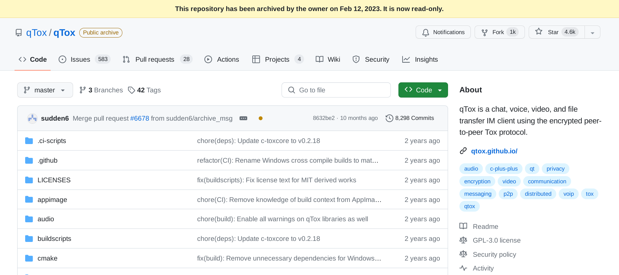The height and width of the screenshot is (275, 619).
Task: Open the Security tab
Action: [x=371, y=59]
